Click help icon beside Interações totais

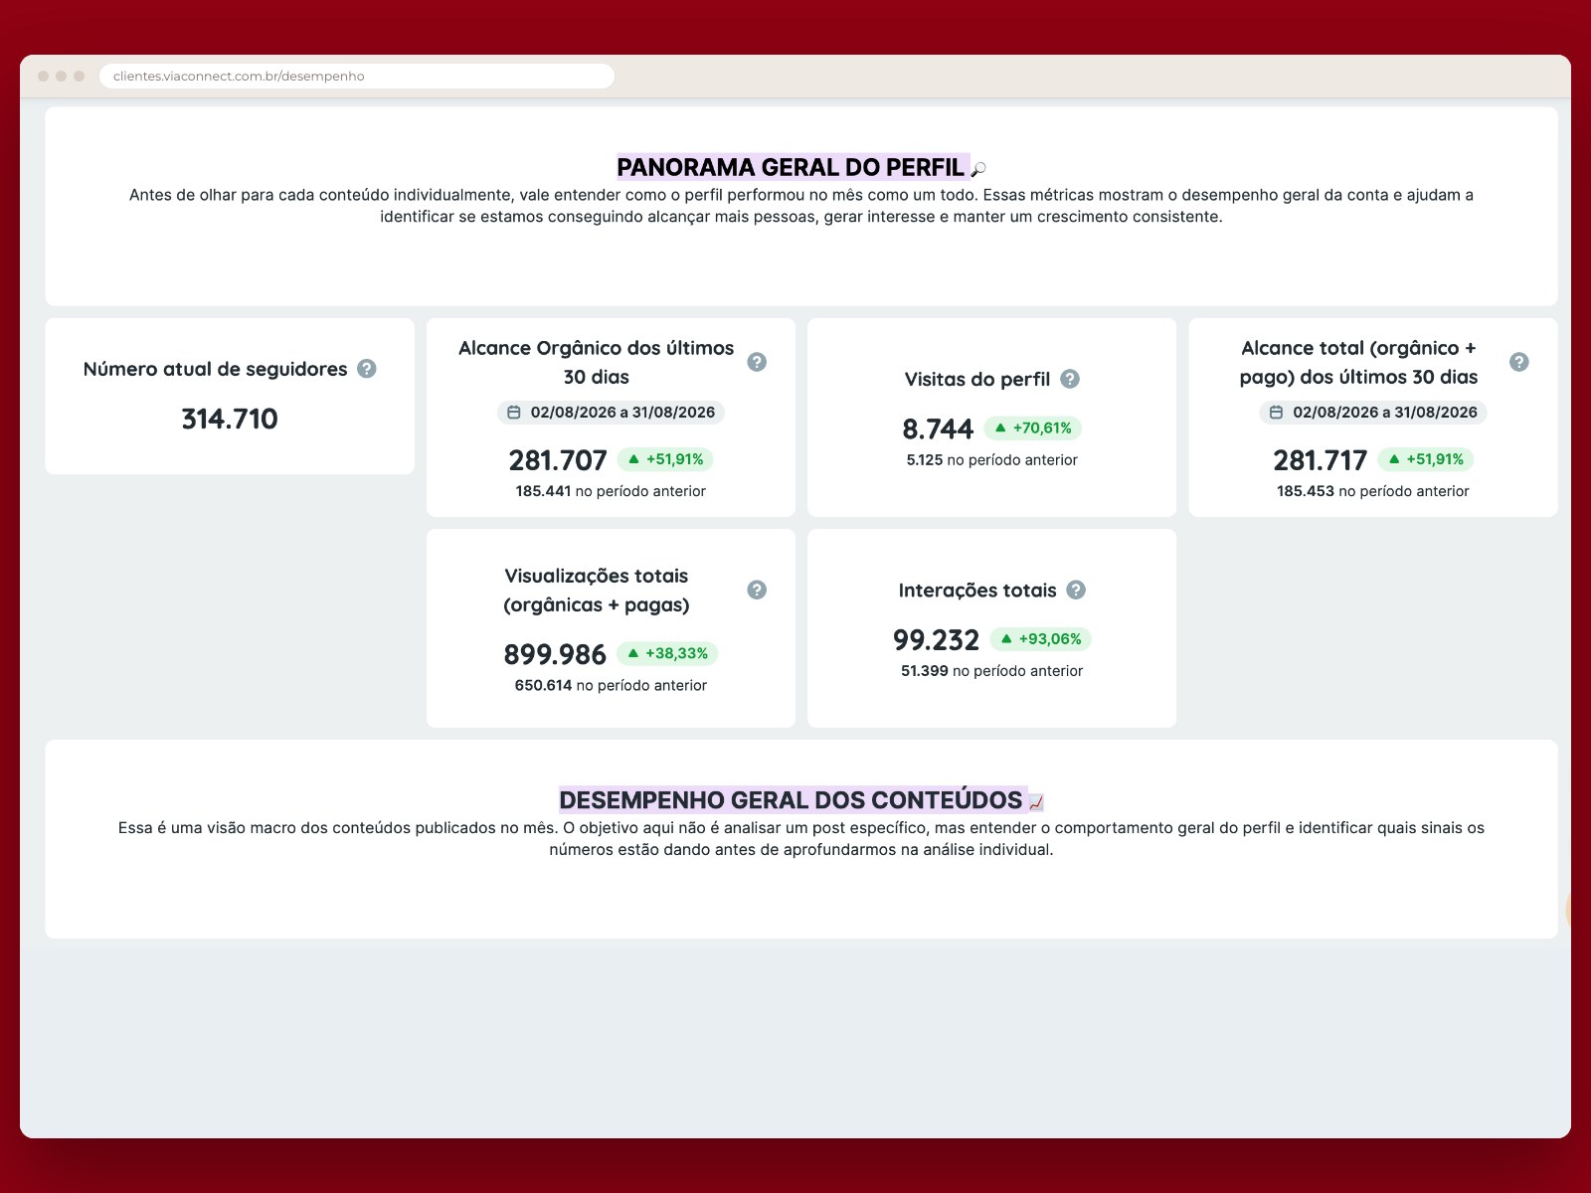[1076, 590]
